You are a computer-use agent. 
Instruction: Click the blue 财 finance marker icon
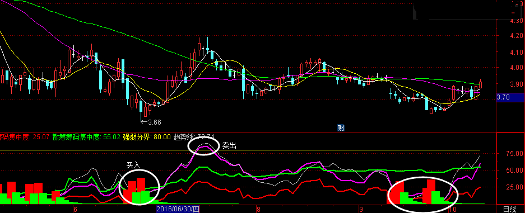(341, 128)
